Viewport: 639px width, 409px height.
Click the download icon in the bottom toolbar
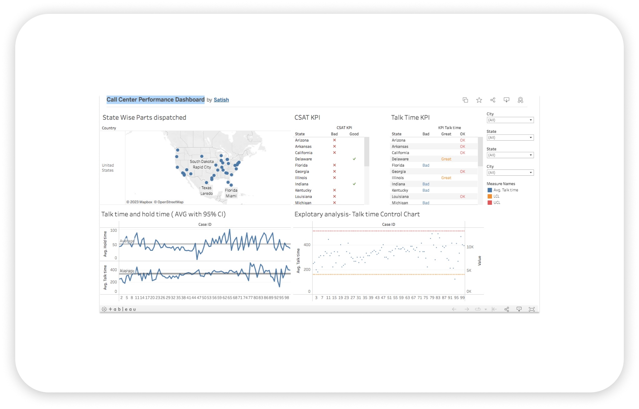[x=518, y=309]
